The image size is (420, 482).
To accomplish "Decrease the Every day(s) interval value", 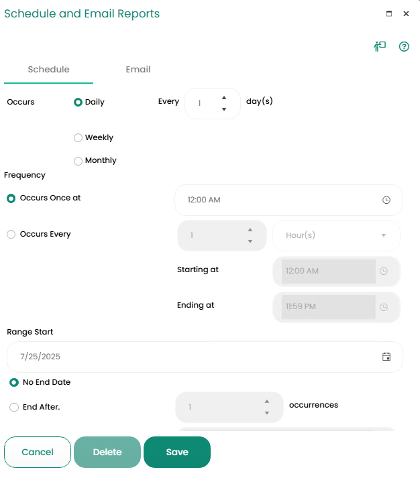I will (x=224, y=109).
